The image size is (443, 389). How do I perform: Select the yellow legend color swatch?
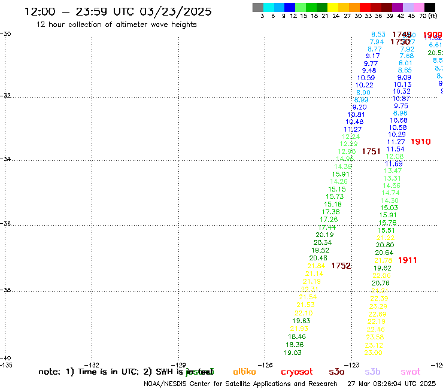(x=333, y=7)
